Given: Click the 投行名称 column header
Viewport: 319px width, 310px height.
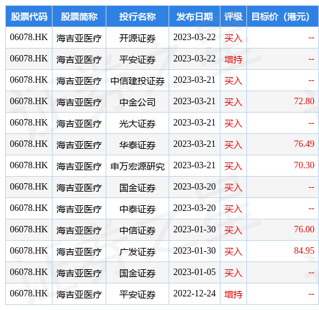Looking at the screenshot, I should (137, 17).
